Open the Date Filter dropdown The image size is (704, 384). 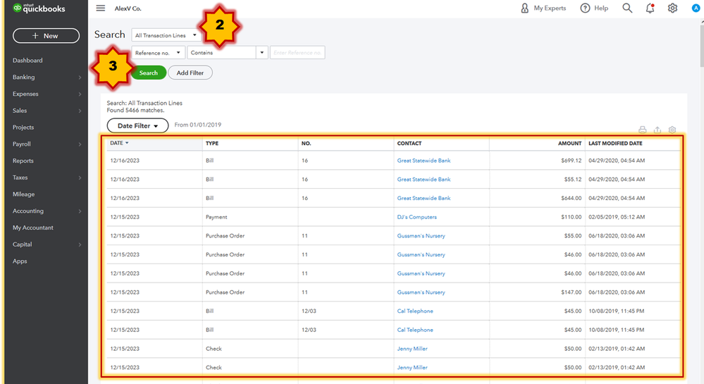click(137, 125)
